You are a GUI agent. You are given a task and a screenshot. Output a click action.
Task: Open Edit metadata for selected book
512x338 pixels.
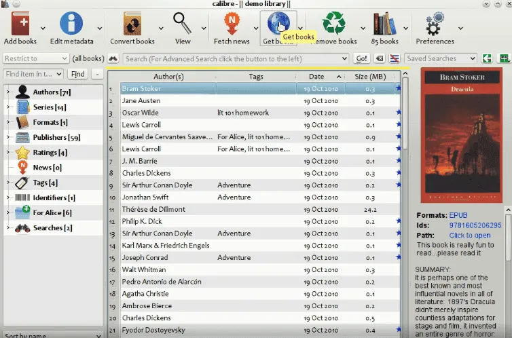pos(71,24)
